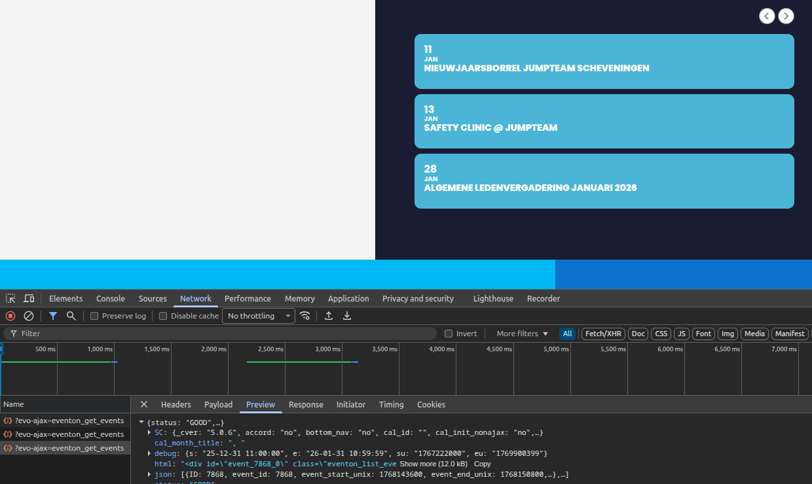Open the More filters dropdown
Screen dimensions: 812x484
522,334
